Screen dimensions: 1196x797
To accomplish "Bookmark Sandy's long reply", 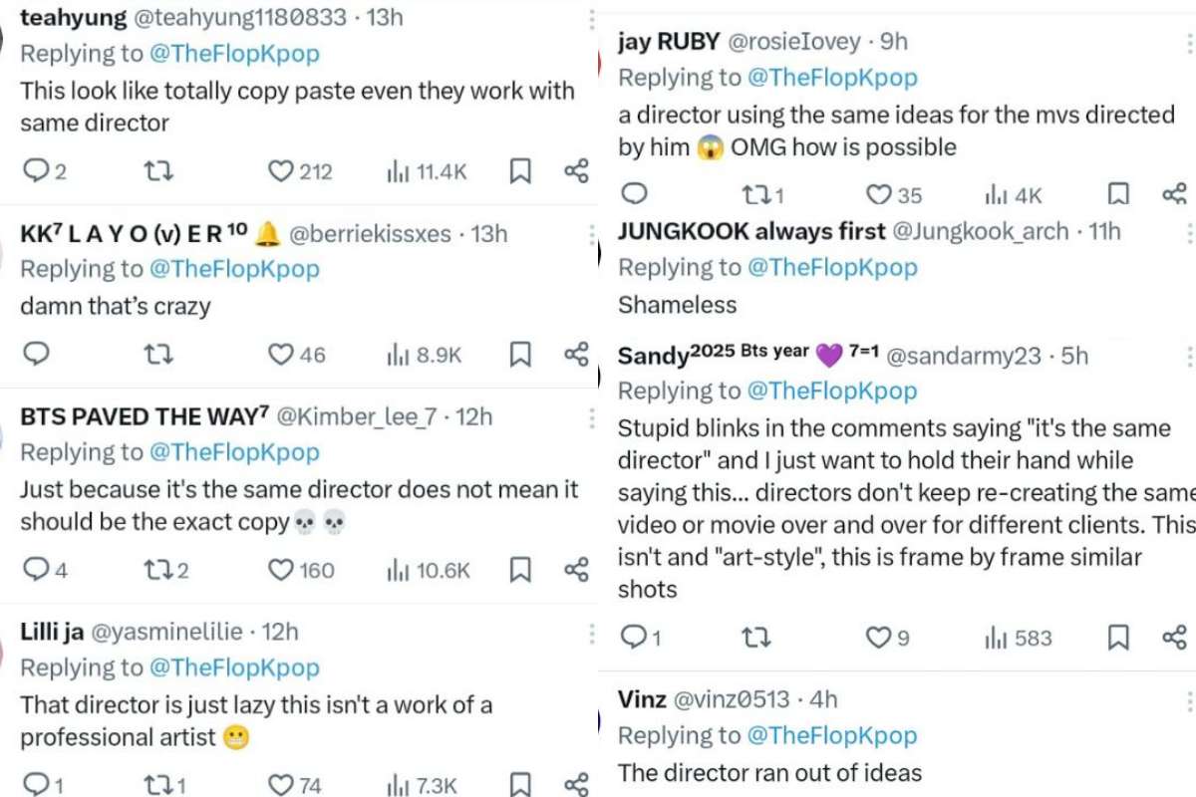I will [1118, 637].
